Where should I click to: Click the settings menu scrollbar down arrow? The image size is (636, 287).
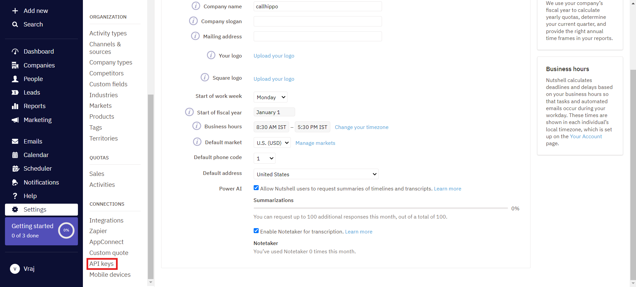tap(151, 282)
